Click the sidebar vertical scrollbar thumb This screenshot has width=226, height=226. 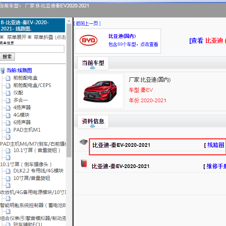[x=69, y=91]
